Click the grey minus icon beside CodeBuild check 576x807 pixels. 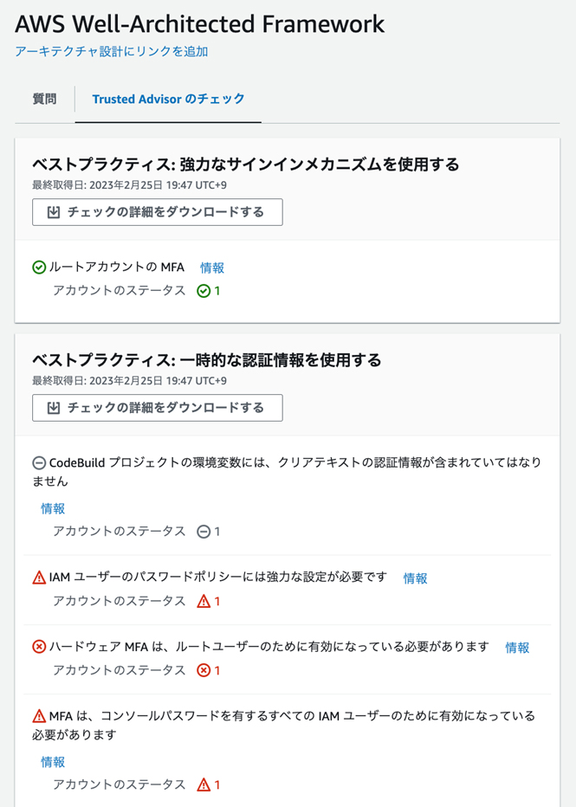(x=39, y=463)
